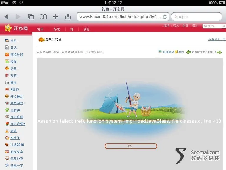This screenshot has height=170, width=226.
Task: Tap the 上午12:12 clock in status bar
Action: pos(113,3)
